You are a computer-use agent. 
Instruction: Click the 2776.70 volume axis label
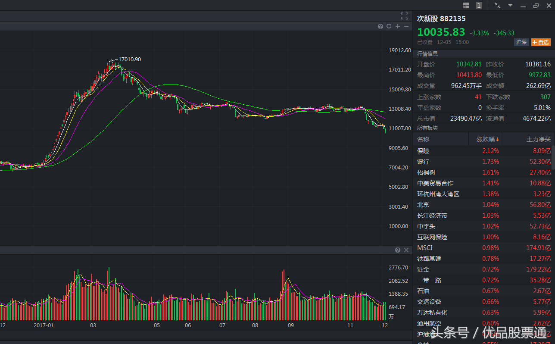point(399,268)
